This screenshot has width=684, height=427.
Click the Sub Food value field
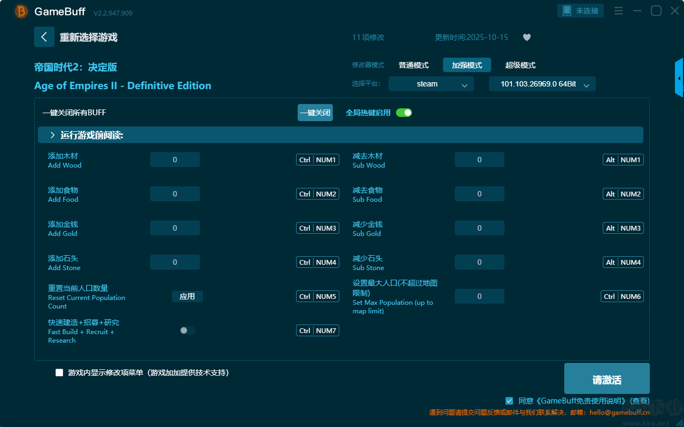click(x=479, y=194)
